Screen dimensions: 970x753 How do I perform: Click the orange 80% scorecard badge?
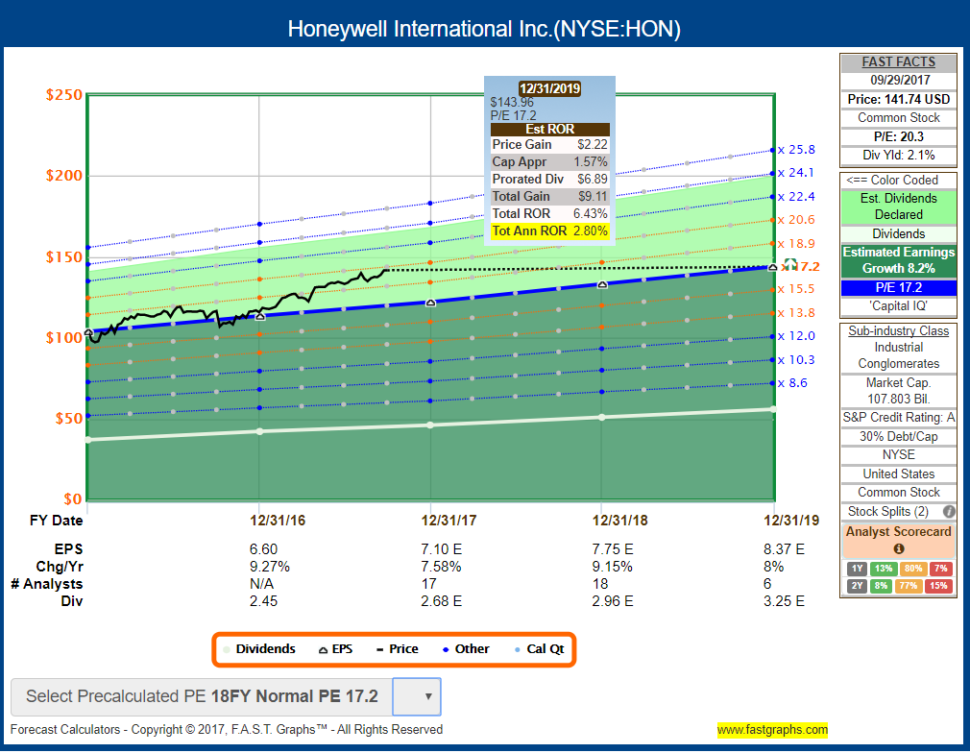click(914, 569)
